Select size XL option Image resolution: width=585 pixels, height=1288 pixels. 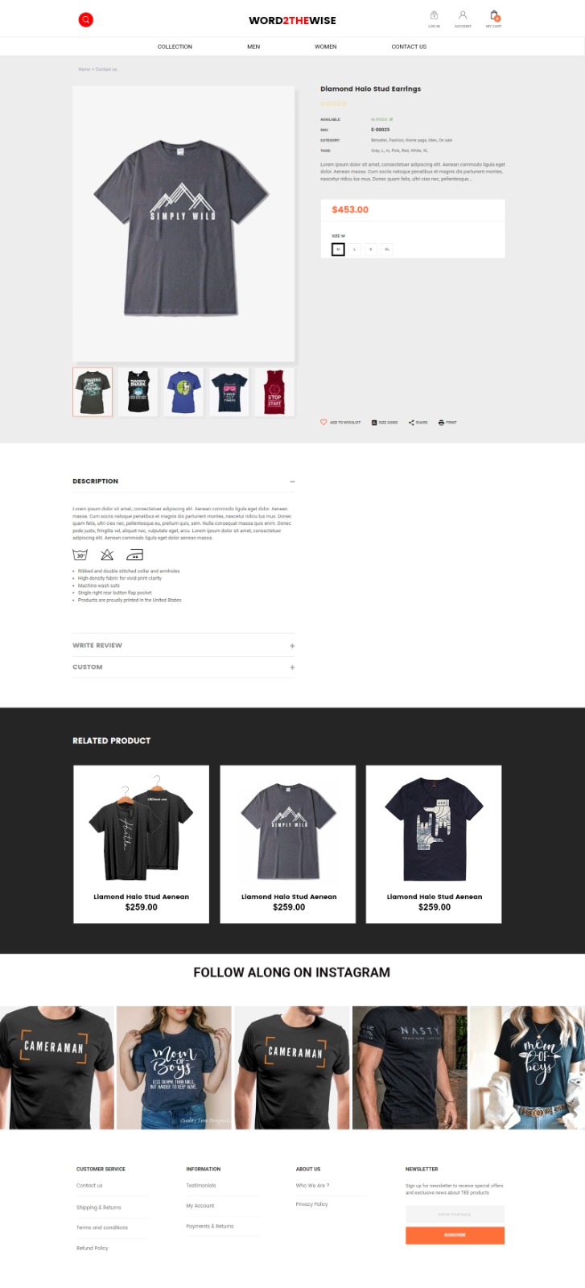(387, 250)
